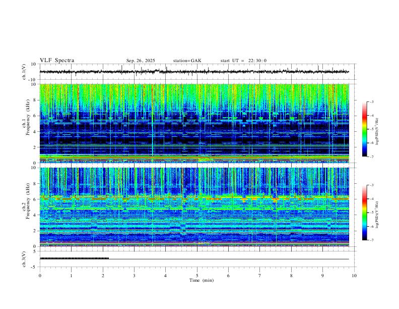Click time axis tick label "0"
This screenshot has width=399, height=309.
[40, 276]
